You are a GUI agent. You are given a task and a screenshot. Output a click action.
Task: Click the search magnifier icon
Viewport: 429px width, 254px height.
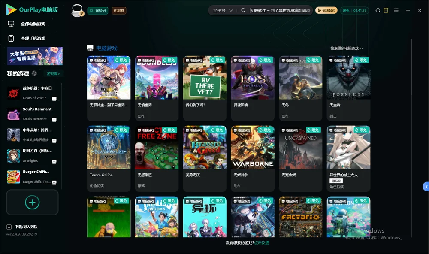click(x=243, y=10)
